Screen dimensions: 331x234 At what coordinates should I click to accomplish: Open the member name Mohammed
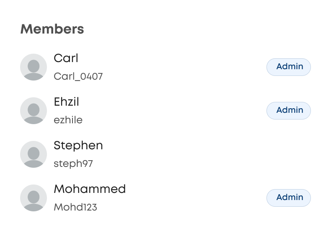[90, 189]
